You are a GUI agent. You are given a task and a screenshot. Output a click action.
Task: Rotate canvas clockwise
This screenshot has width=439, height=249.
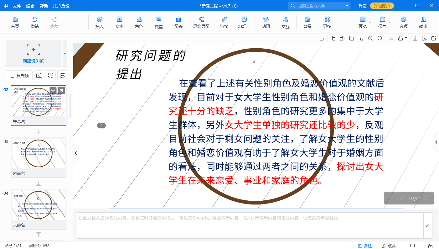pyautogui.click(x=342, y=38)
